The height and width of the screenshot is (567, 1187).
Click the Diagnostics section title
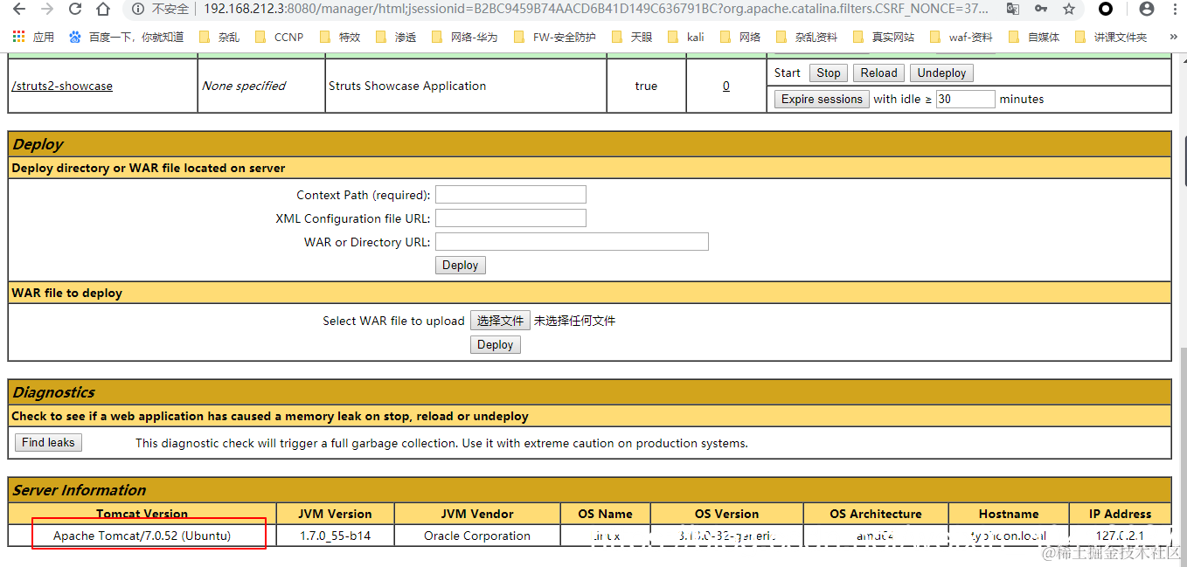(53, 392)
